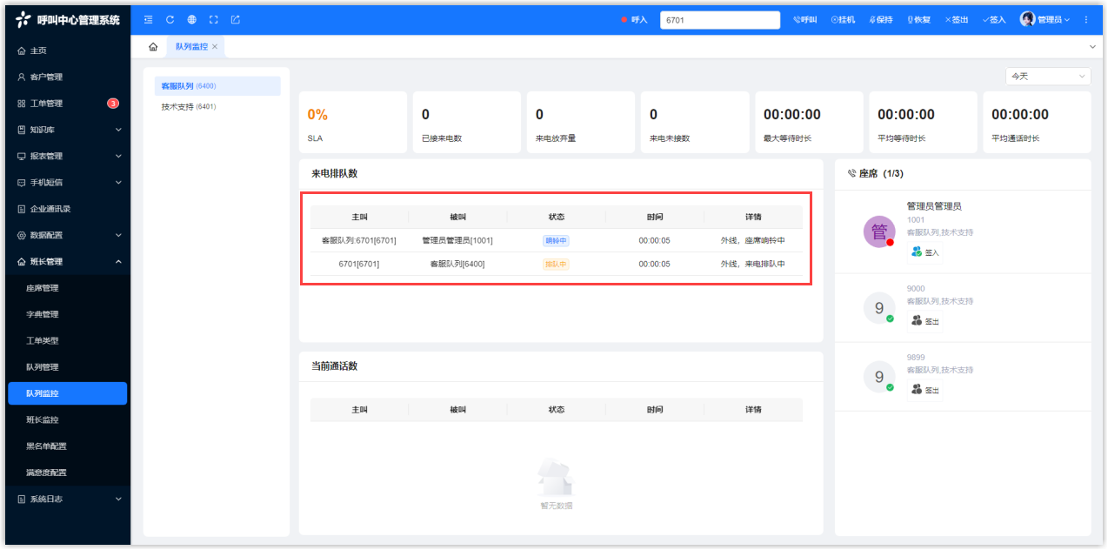Click the 挂机 hang-up button
Viewport: 1108px width, 550px height.
843,19
